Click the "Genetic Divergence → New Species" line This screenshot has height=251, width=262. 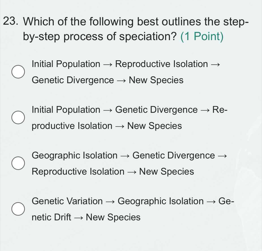(107, 80)
